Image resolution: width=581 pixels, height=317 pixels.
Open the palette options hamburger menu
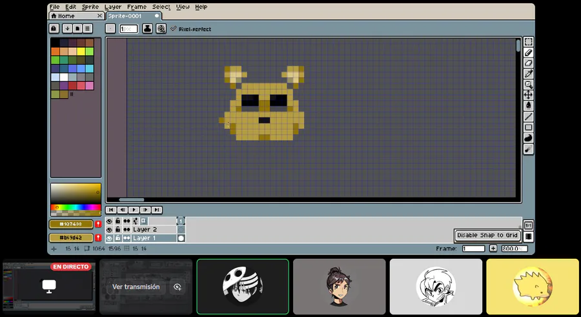coord(87,28)
